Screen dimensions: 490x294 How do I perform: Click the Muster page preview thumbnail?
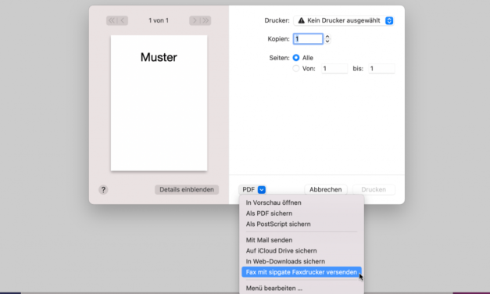point(159,103)
